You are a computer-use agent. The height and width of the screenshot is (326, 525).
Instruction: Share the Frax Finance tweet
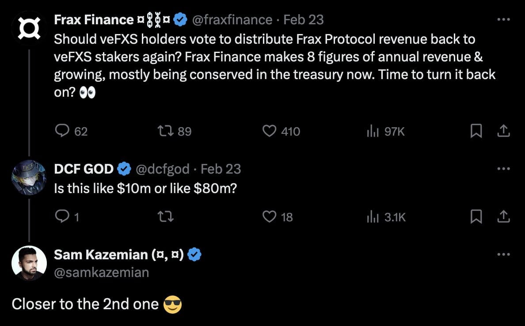click(504, 131)
